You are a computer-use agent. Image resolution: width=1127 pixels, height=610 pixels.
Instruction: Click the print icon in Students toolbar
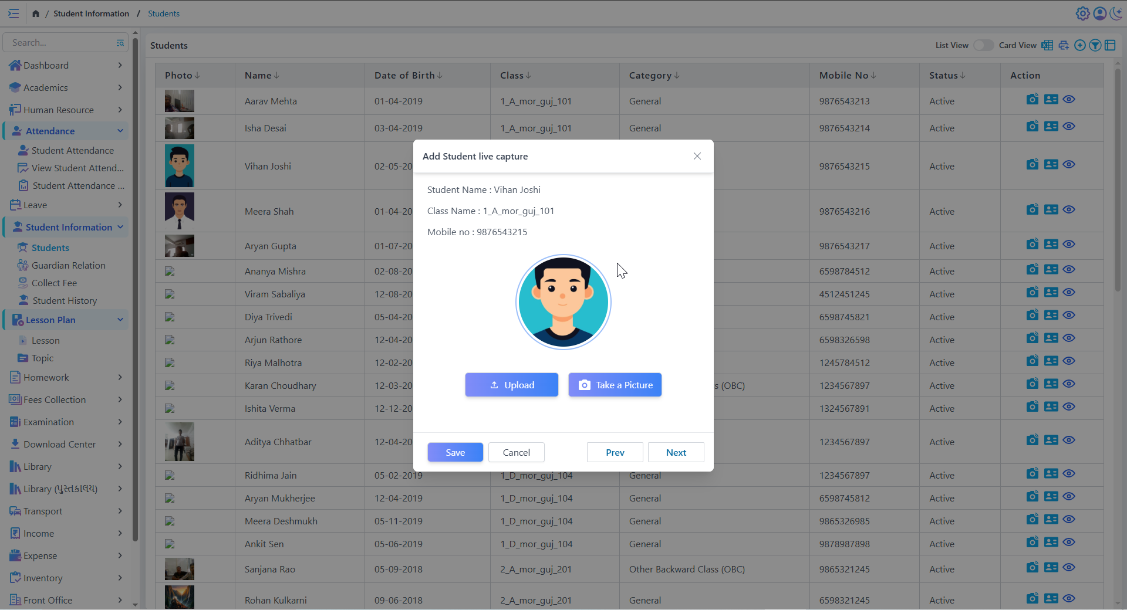click(x=1064, y=45)
